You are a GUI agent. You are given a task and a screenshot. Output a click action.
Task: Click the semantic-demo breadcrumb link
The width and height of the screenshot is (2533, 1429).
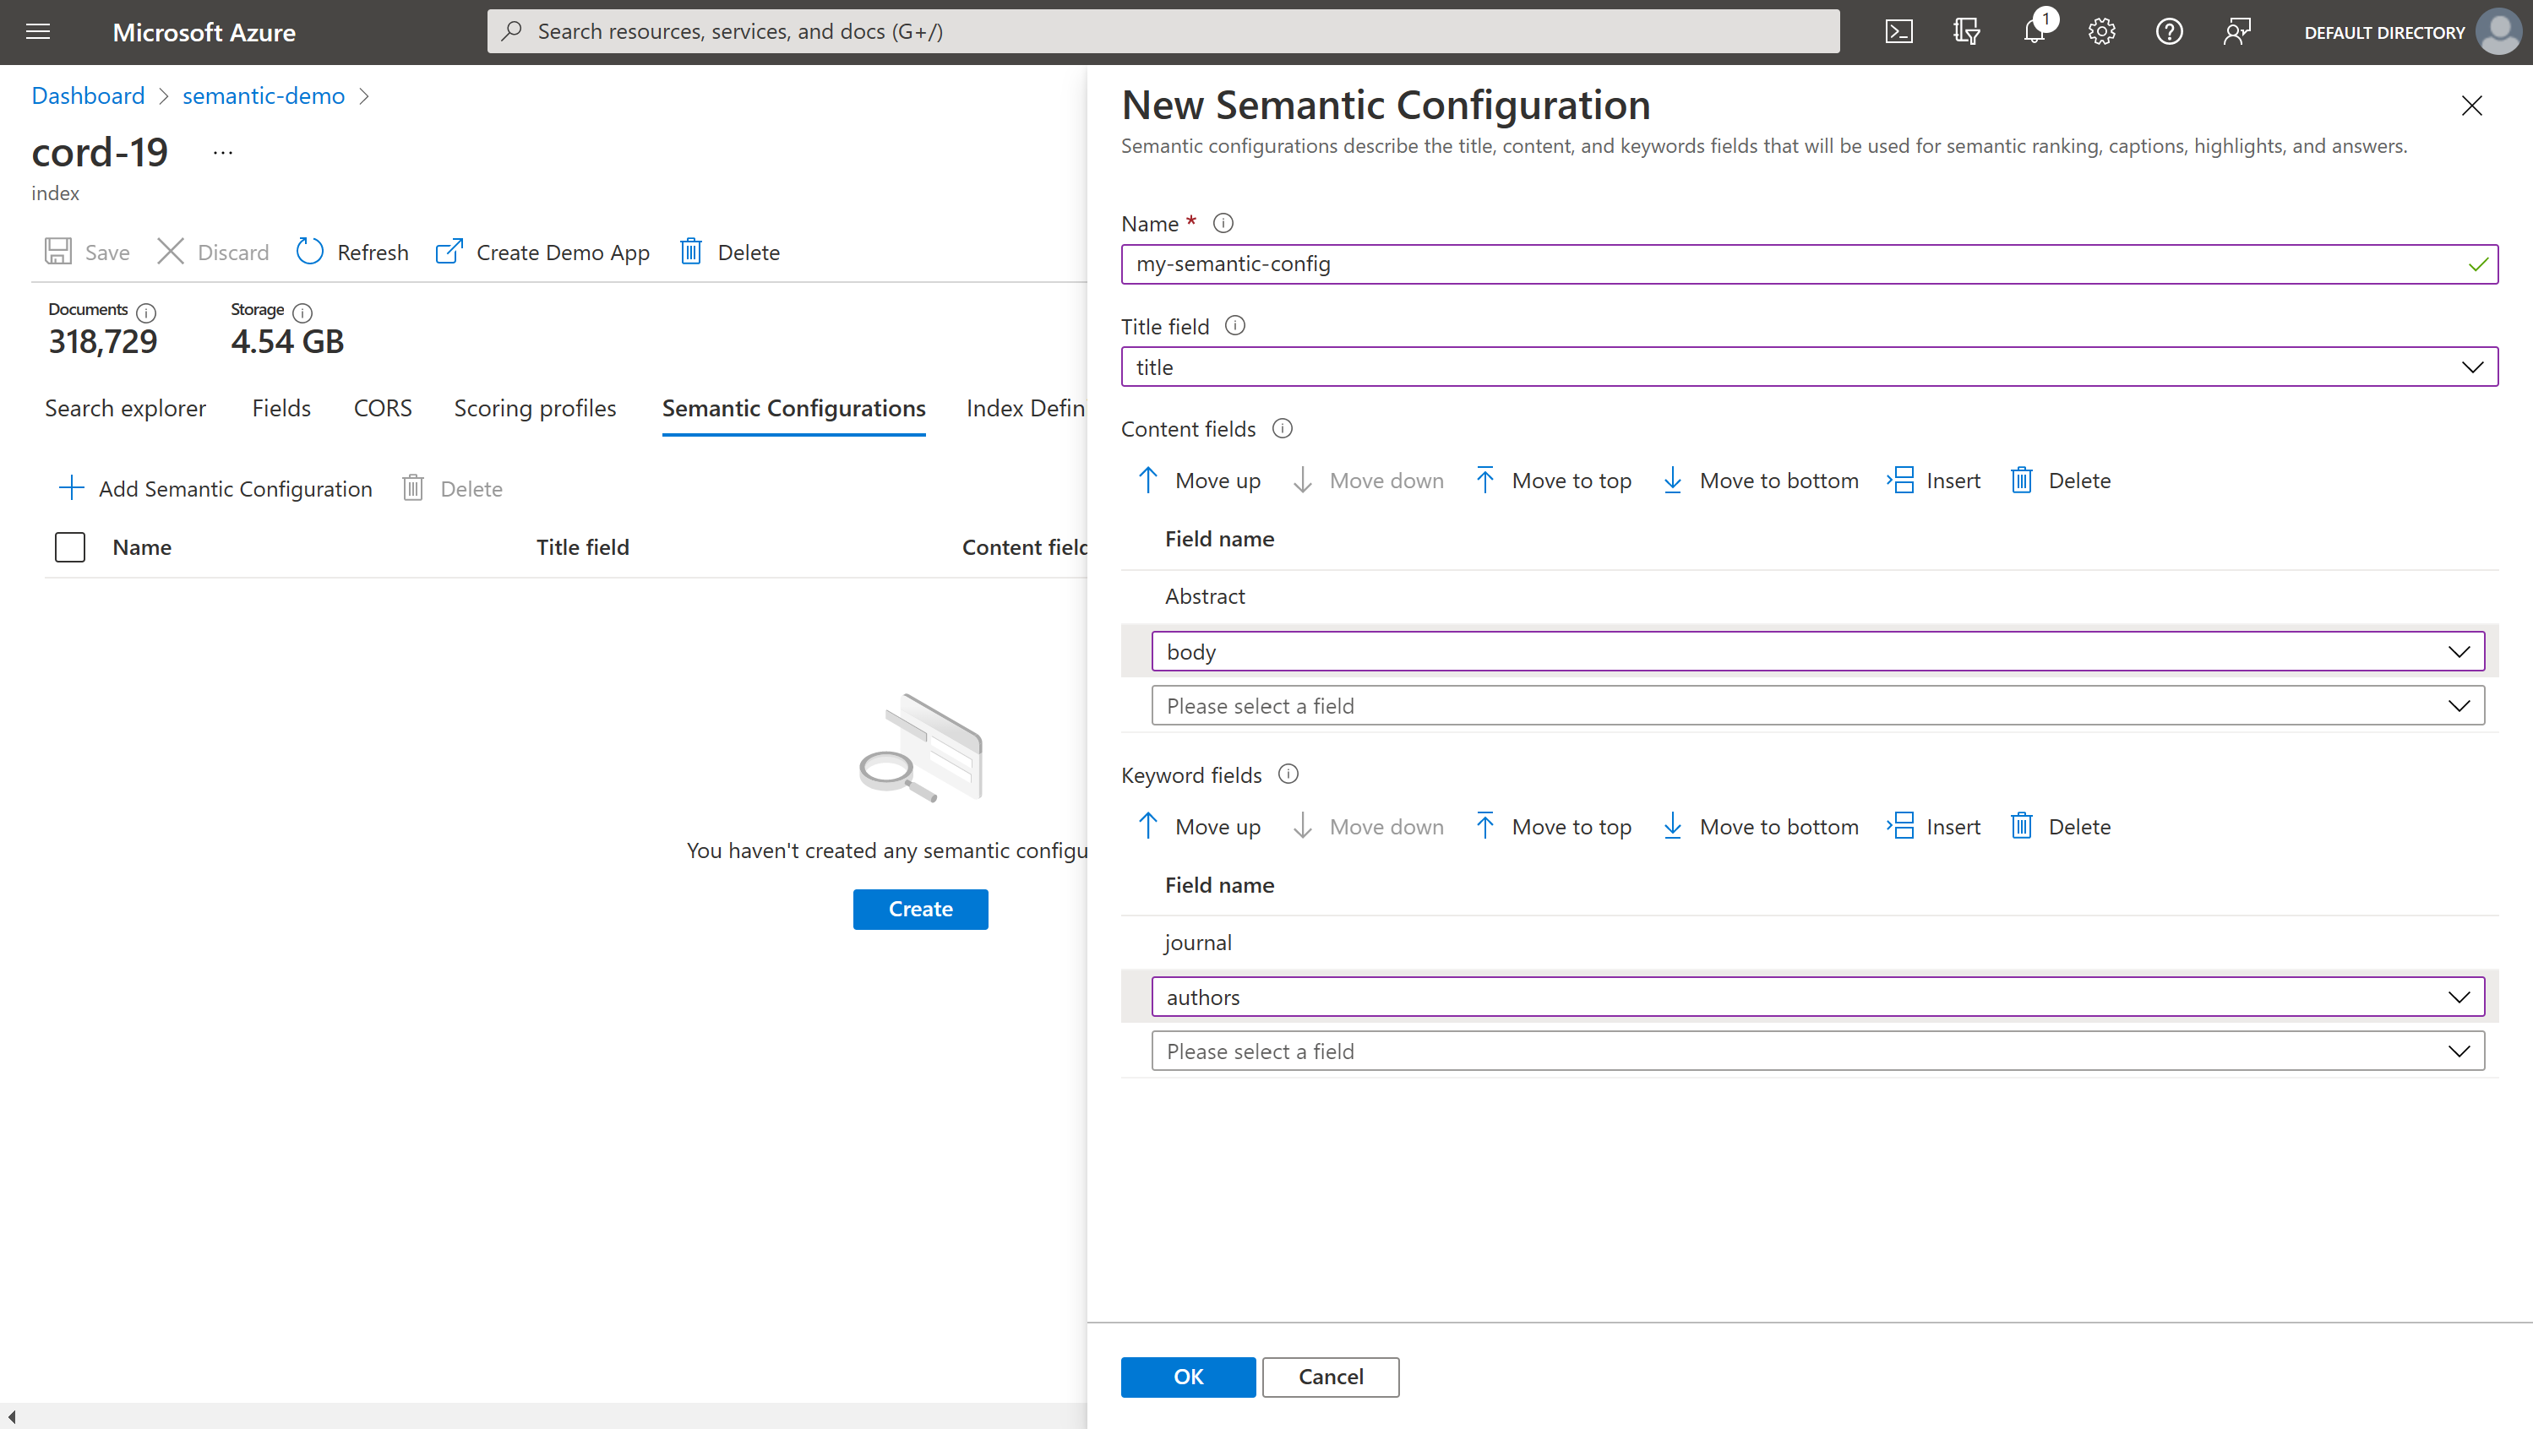(x=263, y=95)
